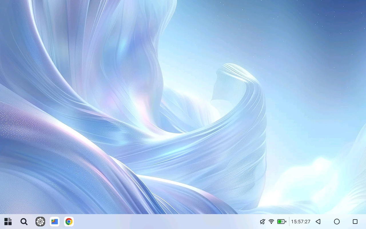Screen dimensions: 366x229
Task: Click the battery percentage number 19
Action: click(281, 222)
